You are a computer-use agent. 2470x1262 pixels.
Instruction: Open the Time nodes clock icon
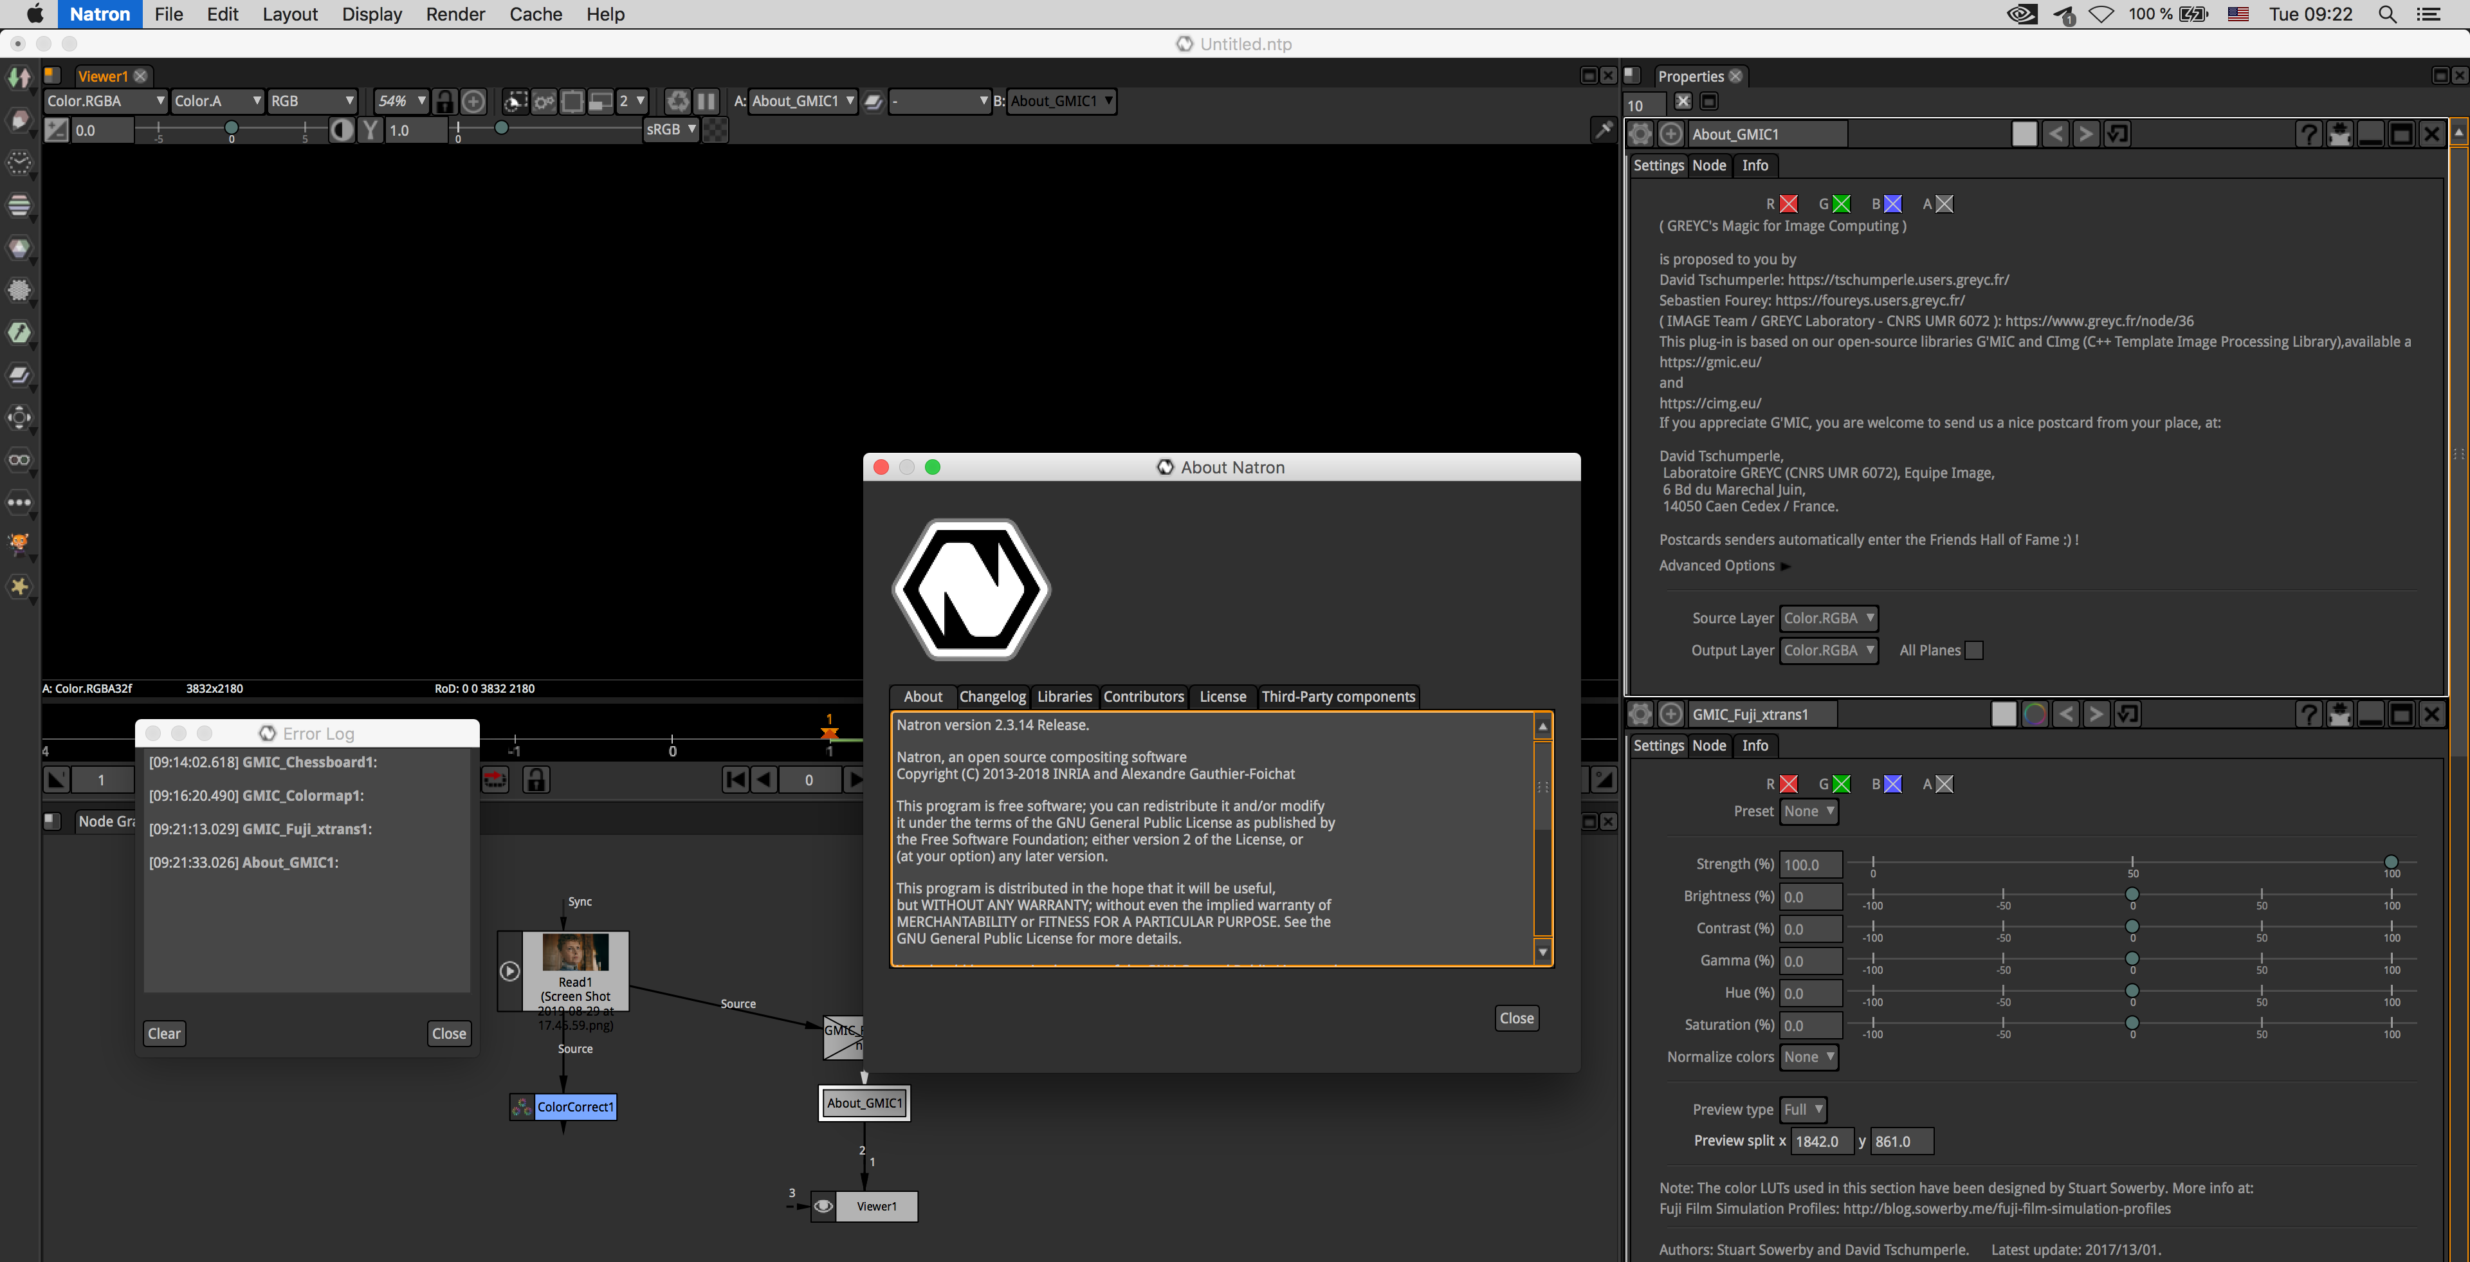coord(18,163)
